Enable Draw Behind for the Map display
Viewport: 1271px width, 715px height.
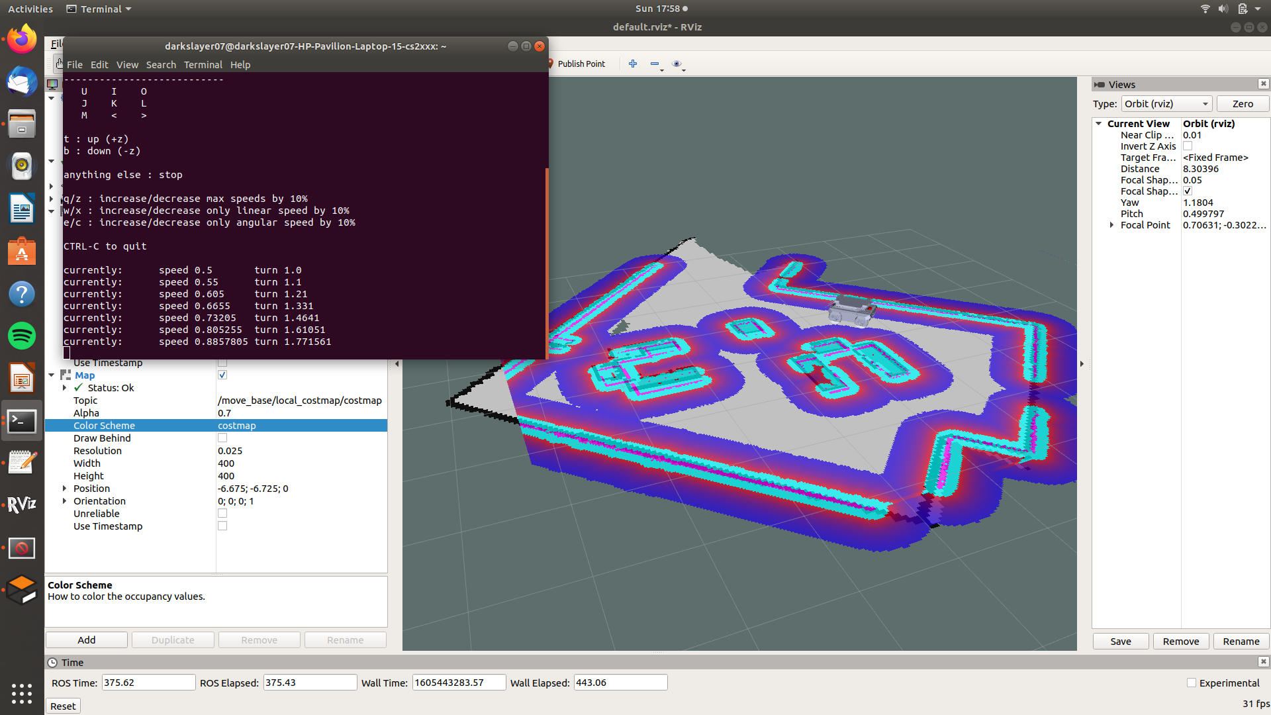pyautogui.click(x=222, y=438)
